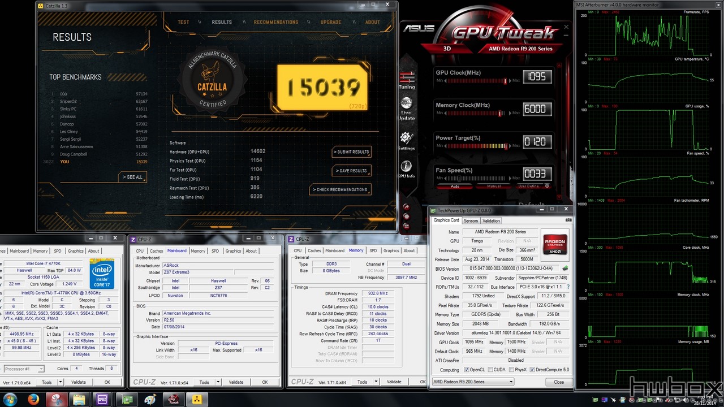Toggle the CUDA checkbox in GPU-Z
724x407 pixels.
[x=490, y=370]
